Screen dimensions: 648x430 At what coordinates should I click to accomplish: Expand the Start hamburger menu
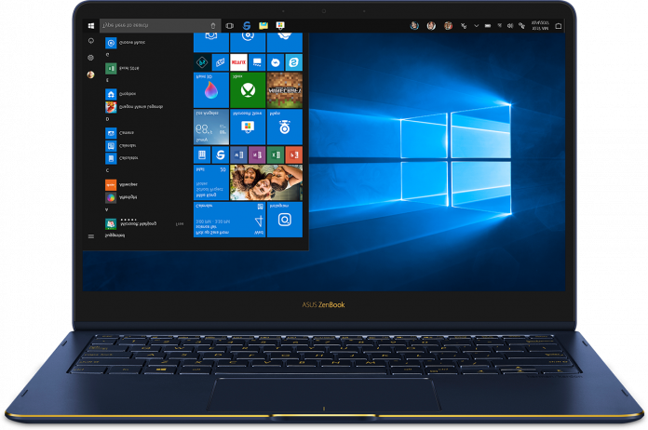coord(91,236)
